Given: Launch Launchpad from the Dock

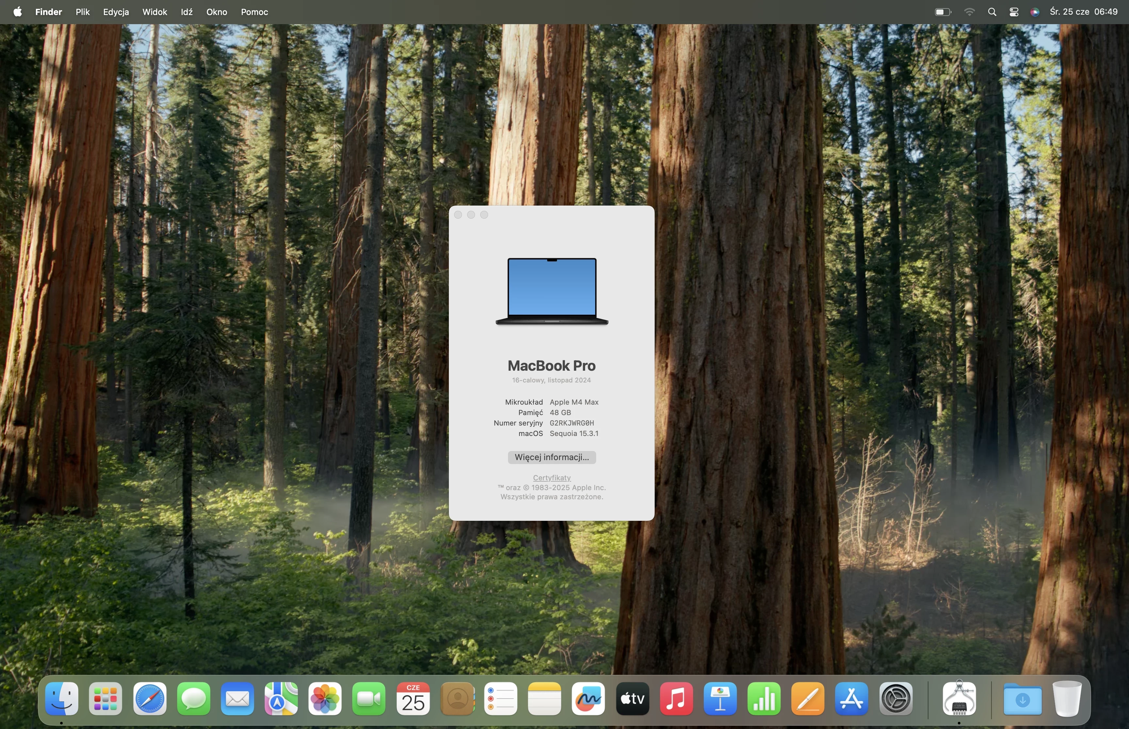Looking at the screenshot, I should (x=106, y=699).
